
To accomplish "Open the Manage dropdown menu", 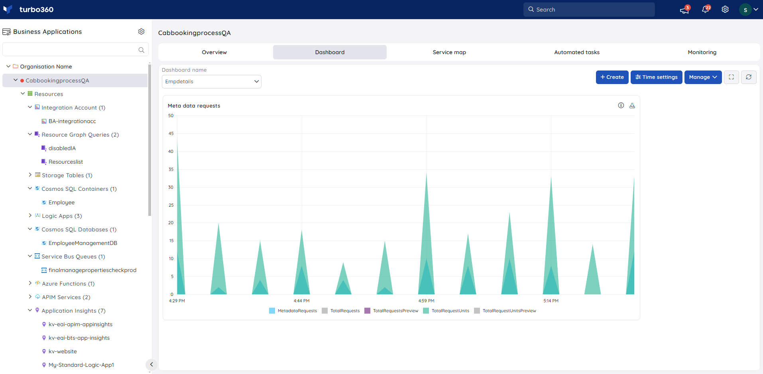I will coord(703,77).
